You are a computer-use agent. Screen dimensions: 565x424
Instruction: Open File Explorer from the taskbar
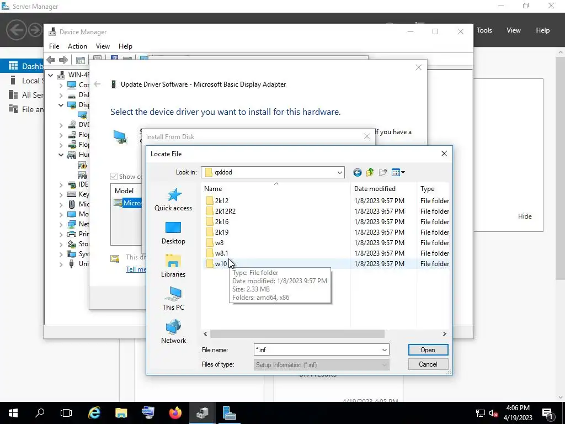[121, 413]
